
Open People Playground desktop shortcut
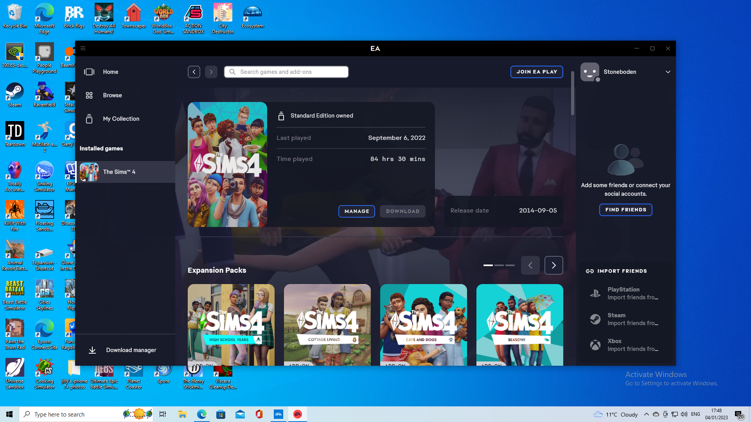(x=45, y=58)
